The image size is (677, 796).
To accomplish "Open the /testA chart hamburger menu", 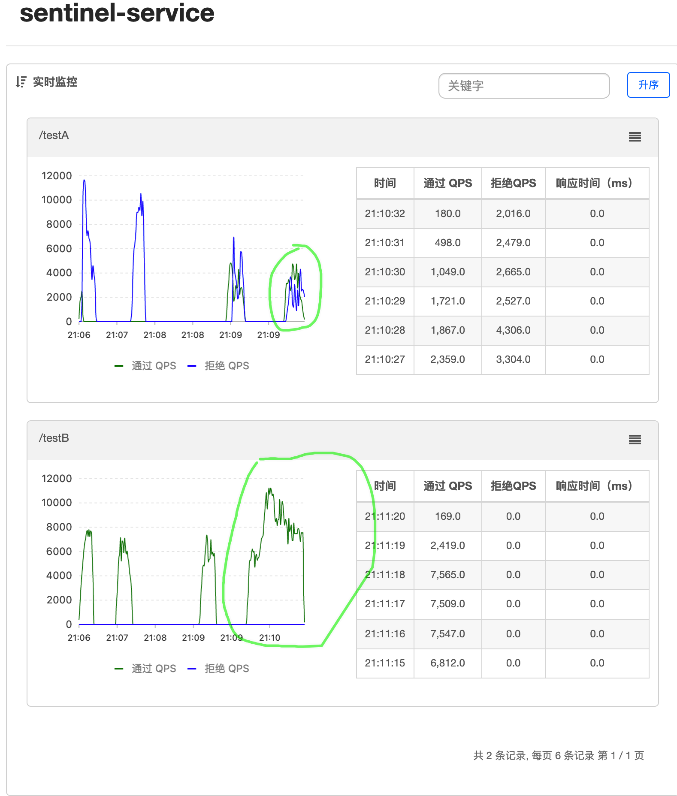I will pyautogui.click(x=635, y=137).
